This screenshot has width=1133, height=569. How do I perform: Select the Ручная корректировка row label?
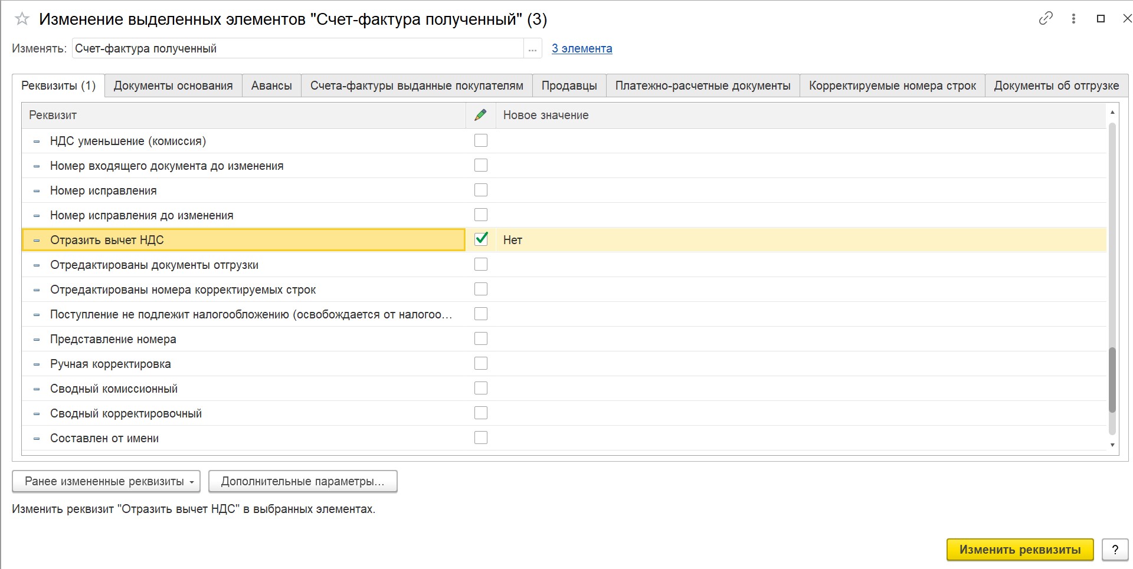pyautogui.click(x=110, y=364)
